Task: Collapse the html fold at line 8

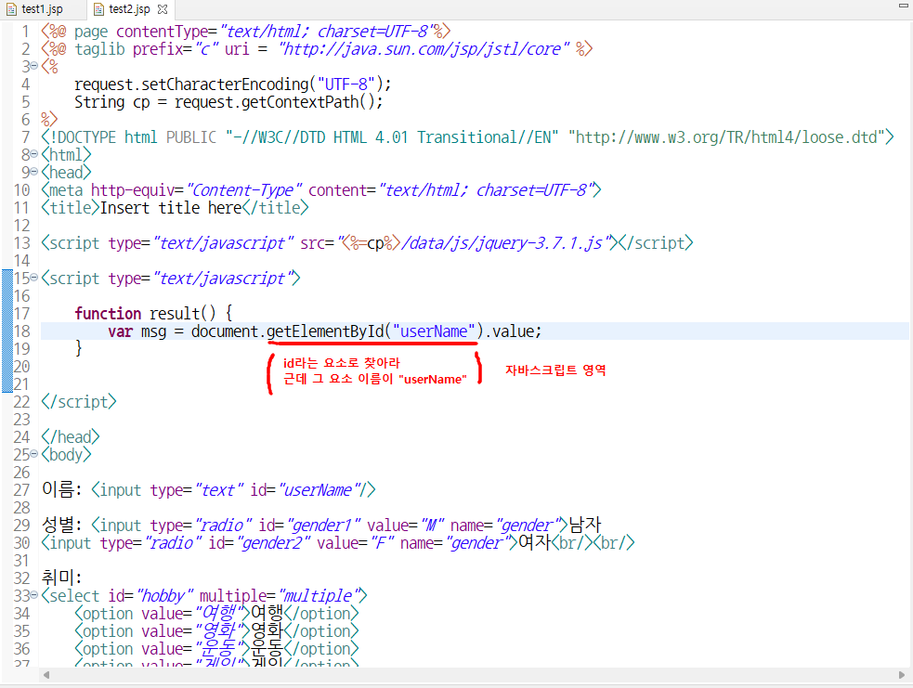Action: [x=33, y=154]
